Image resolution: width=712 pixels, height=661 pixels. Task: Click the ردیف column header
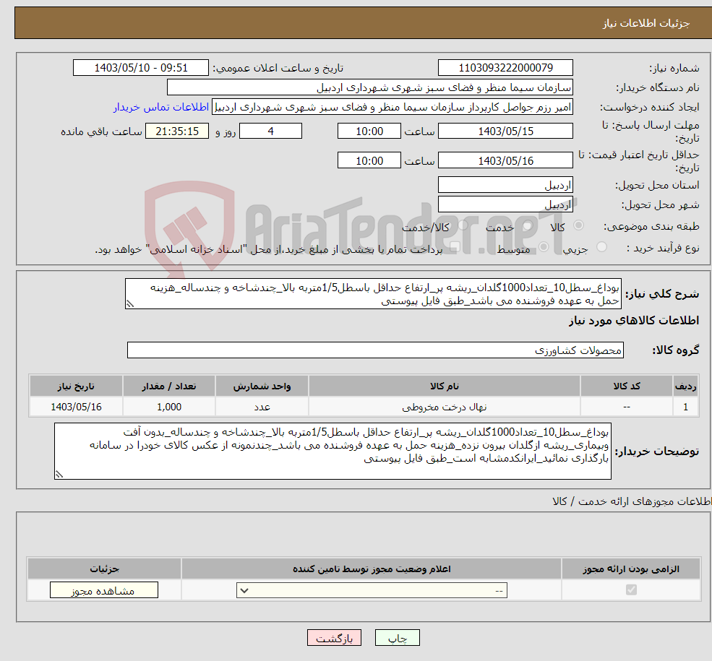pos(686,386)
